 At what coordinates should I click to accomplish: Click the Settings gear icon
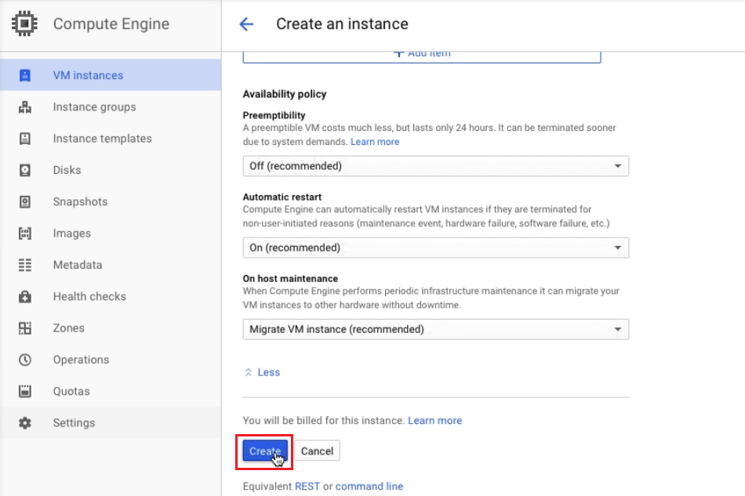[25, 423]
